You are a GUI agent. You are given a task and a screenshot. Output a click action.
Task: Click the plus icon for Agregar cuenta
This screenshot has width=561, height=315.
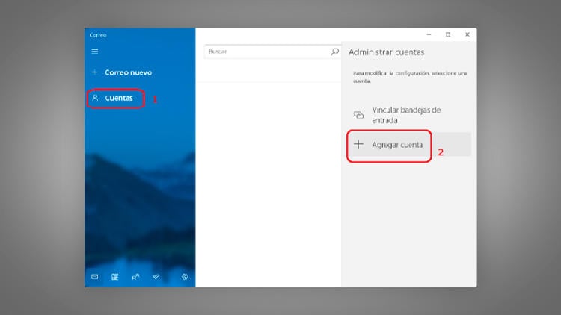pos(358,145)
